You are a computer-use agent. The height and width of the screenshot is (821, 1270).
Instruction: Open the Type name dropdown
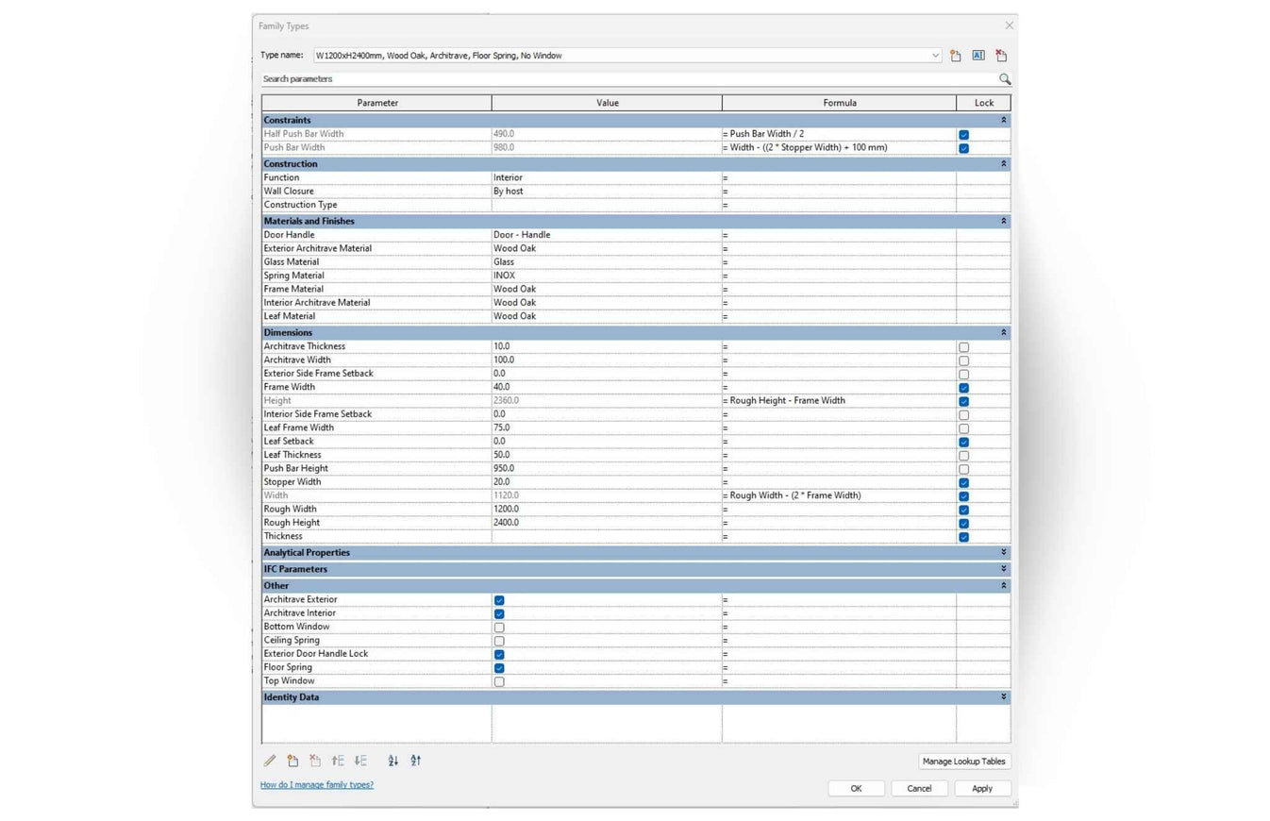(x=934, y=55)
